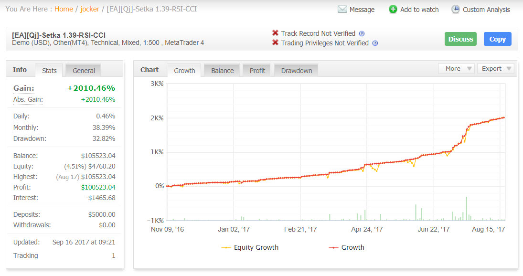
Task: Click the green Discuss button
Action: coord(460,39)
